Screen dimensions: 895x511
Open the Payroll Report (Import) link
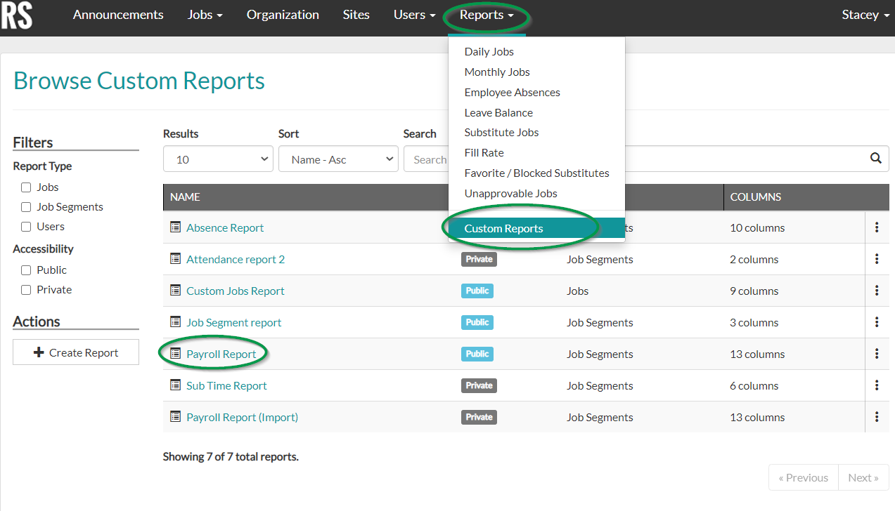coord(242,417)
